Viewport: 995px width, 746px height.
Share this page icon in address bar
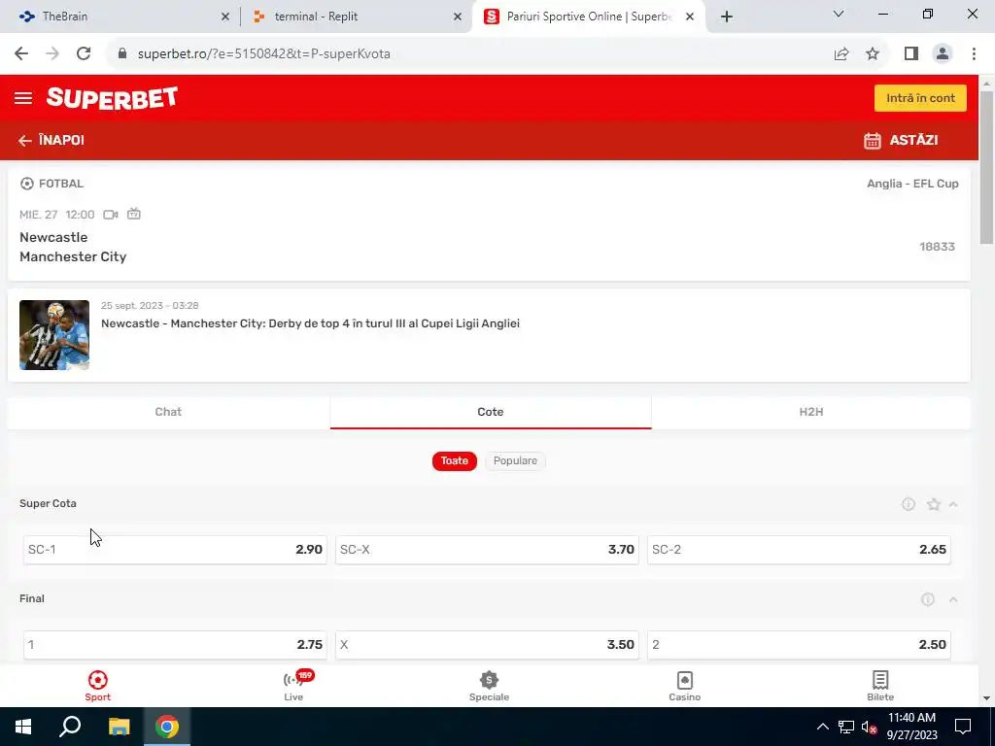(841, 54)
